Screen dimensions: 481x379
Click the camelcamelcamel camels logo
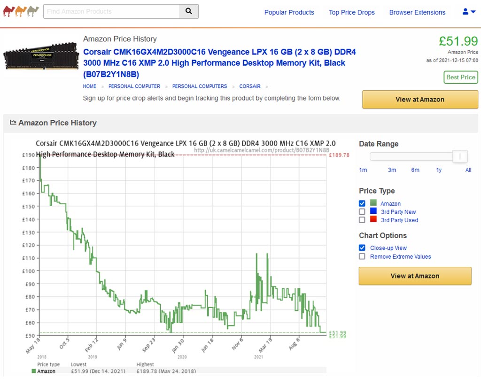[x=21, y=11]
